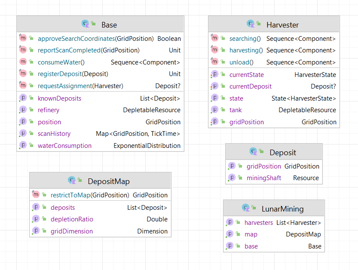Select the waterConsumption property name
Image resolution: width=358 pixels, height=270 pixels.
[x=64, y=146]
